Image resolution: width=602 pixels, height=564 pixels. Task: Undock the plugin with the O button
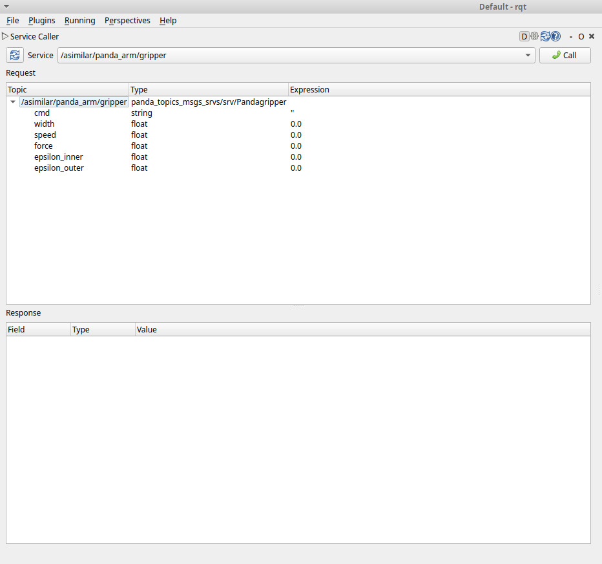pos(581,37)
